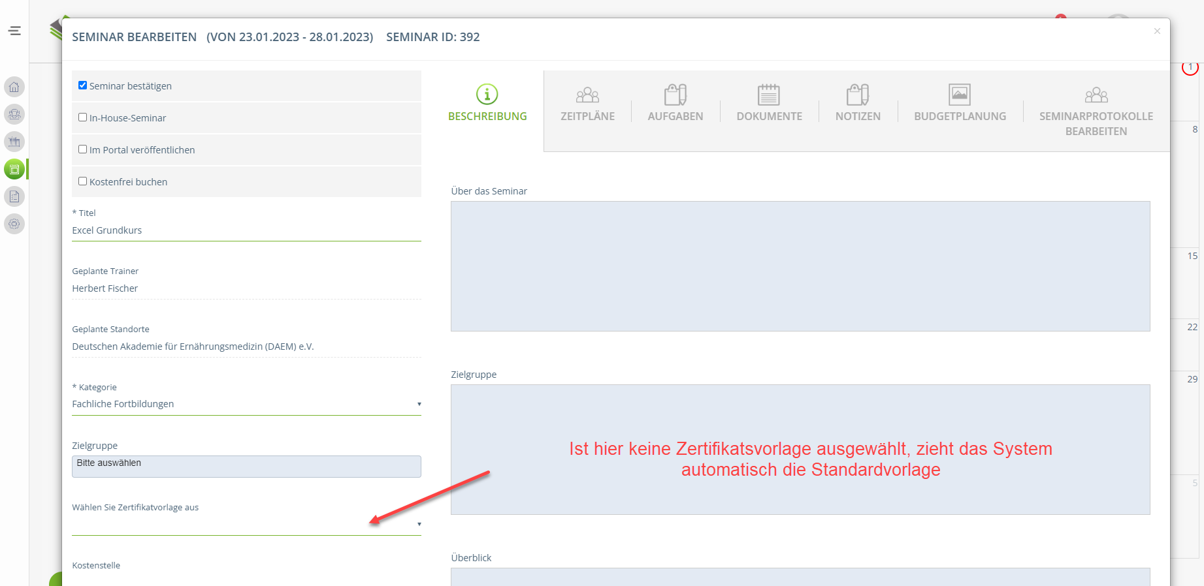Click the Aufgaben clipboard icon
This screenshot has width=1204, height=586.
click(x=675, y=95)
